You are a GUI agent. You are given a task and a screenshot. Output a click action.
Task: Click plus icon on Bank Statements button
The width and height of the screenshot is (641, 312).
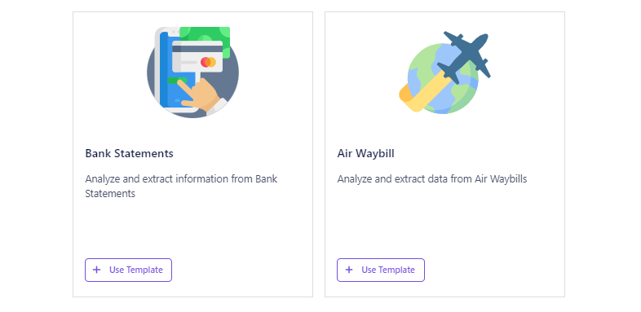click(96, 270)
